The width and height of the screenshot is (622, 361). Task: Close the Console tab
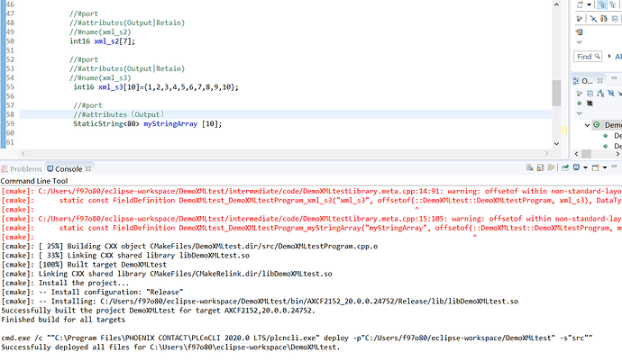tap(88, 169)
